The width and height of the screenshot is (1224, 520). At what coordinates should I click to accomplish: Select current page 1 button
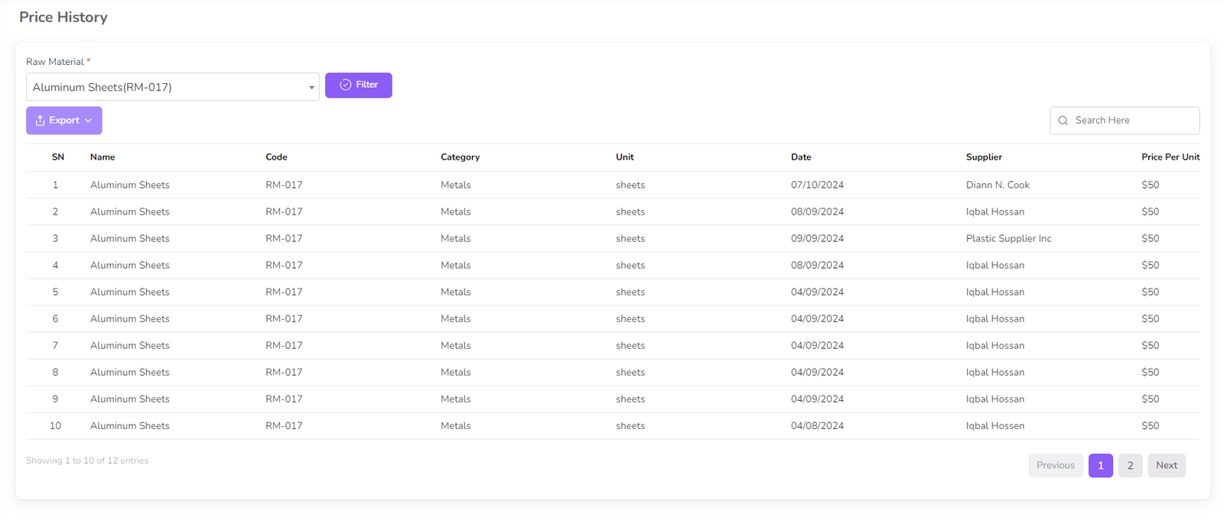pyautogui.click(x=1100, y=465)
